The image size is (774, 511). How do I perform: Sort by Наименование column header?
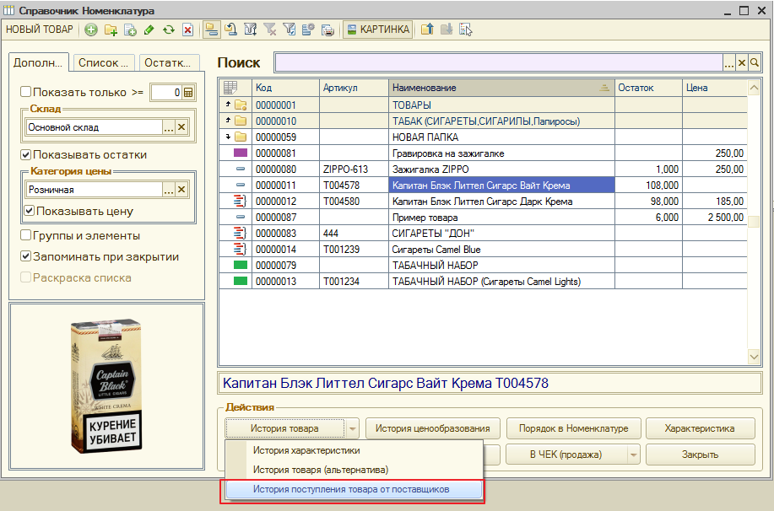tap(501, 88)
